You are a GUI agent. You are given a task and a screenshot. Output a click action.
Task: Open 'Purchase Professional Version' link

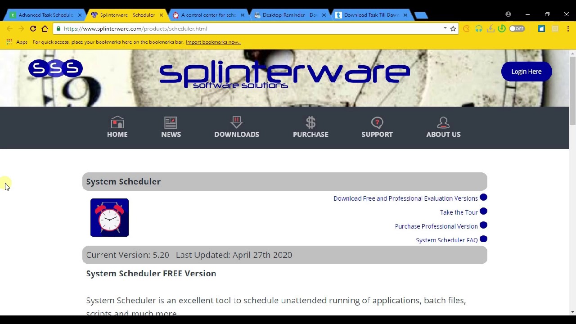click(x=436, y=226)
